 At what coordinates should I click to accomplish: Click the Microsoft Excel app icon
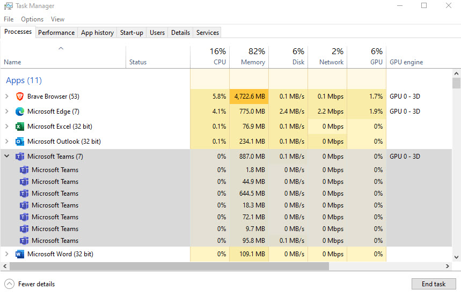tap(20, 127)
